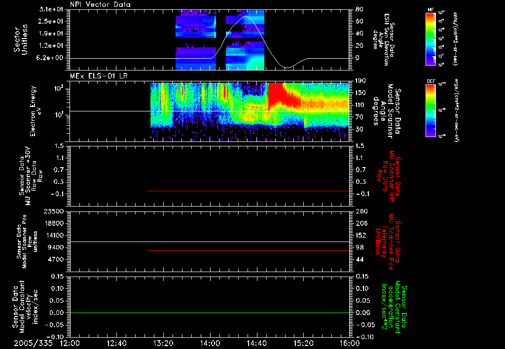This screenshot has width=505, height=349.
Task: Click the '1.9e+01' sector axis value
Action: click(51, 34)
